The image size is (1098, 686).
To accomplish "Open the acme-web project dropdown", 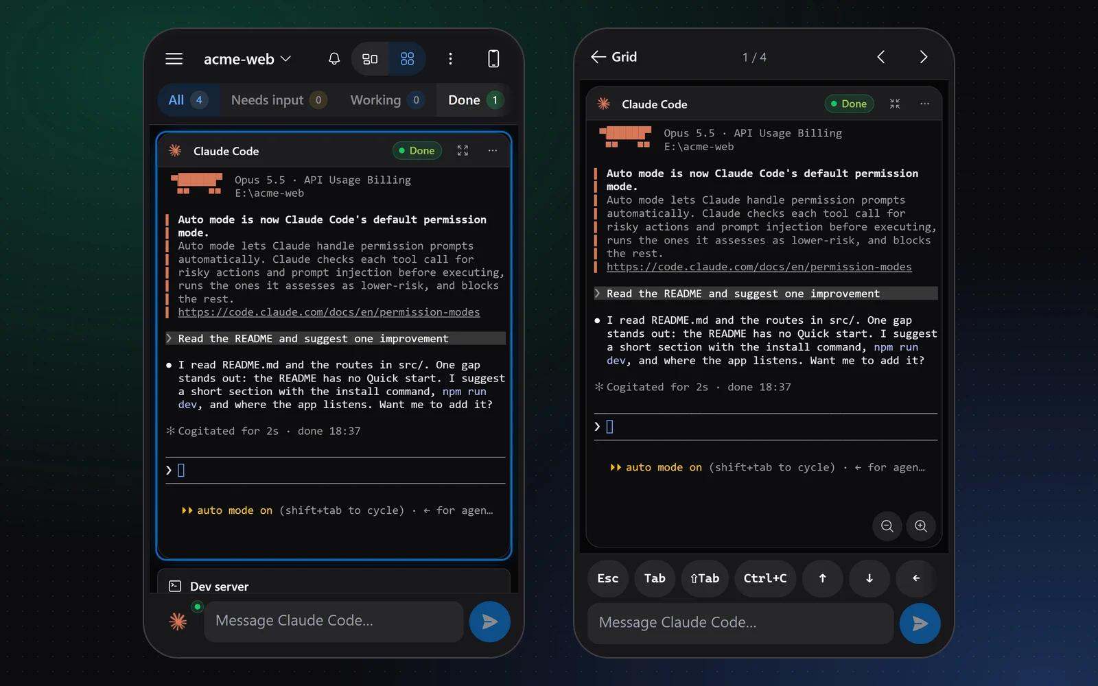I will coord(248,59).
